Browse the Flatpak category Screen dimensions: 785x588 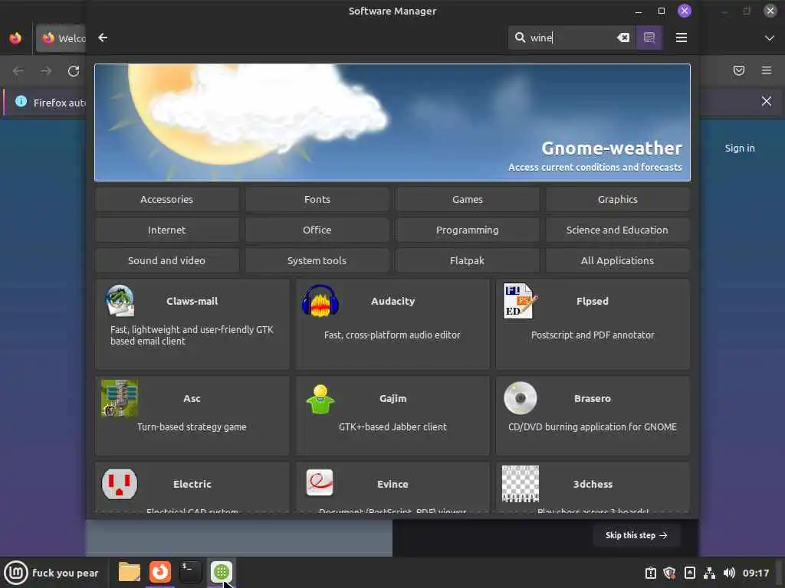(x=467, y=260)
